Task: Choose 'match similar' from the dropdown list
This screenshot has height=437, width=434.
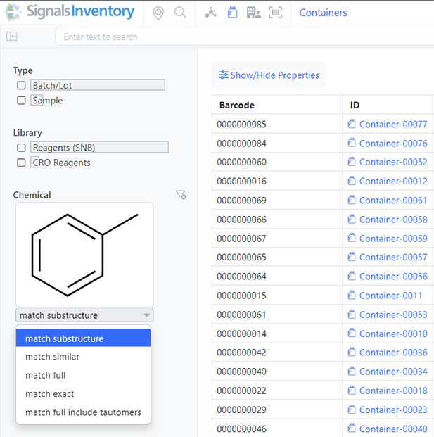Action: click(x=52, y=357)
